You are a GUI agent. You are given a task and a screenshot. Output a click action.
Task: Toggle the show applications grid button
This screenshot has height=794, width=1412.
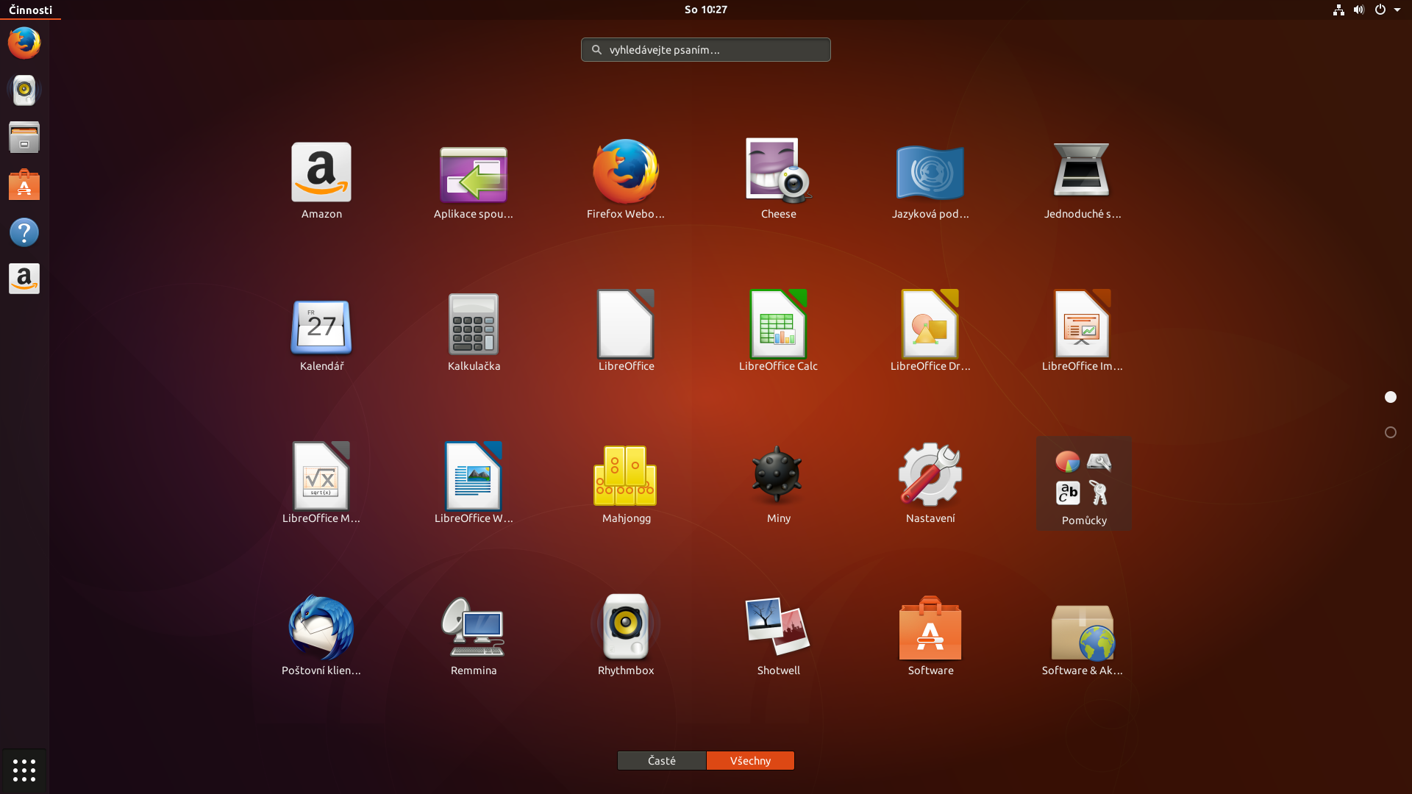point(24,770)
